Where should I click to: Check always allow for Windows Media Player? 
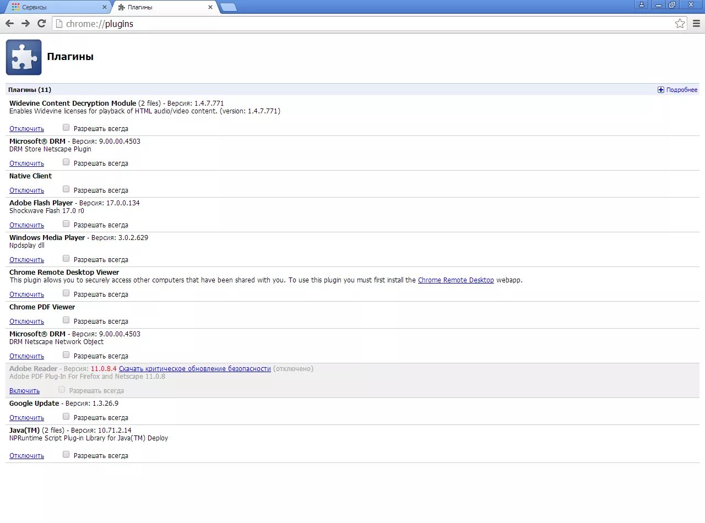tap(66, 258)
